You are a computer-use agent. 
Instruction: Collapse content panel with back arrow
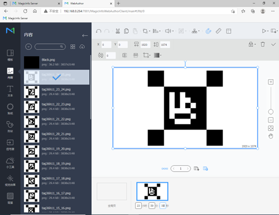click(x=85, y=36)
